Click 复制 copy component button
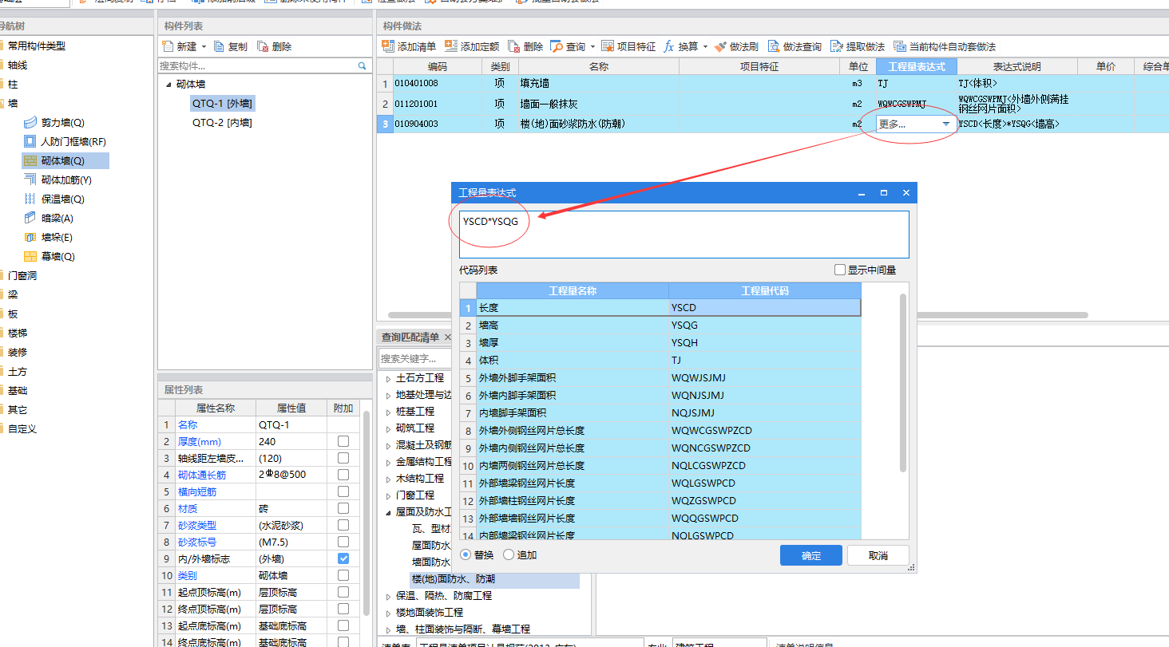Screen dimensions: 1169x647 click(x=230, y=47)
